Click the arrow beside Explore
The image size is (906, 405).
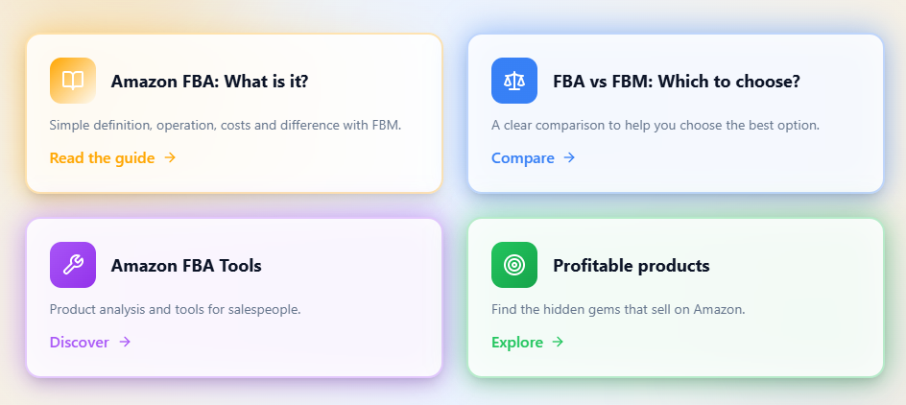558,343
